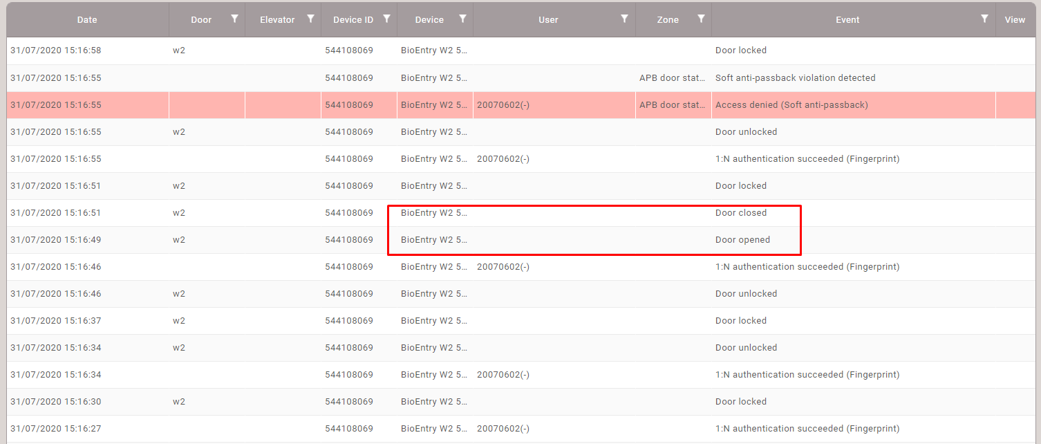Click the Zone filter funnel icon

(701, 19)
